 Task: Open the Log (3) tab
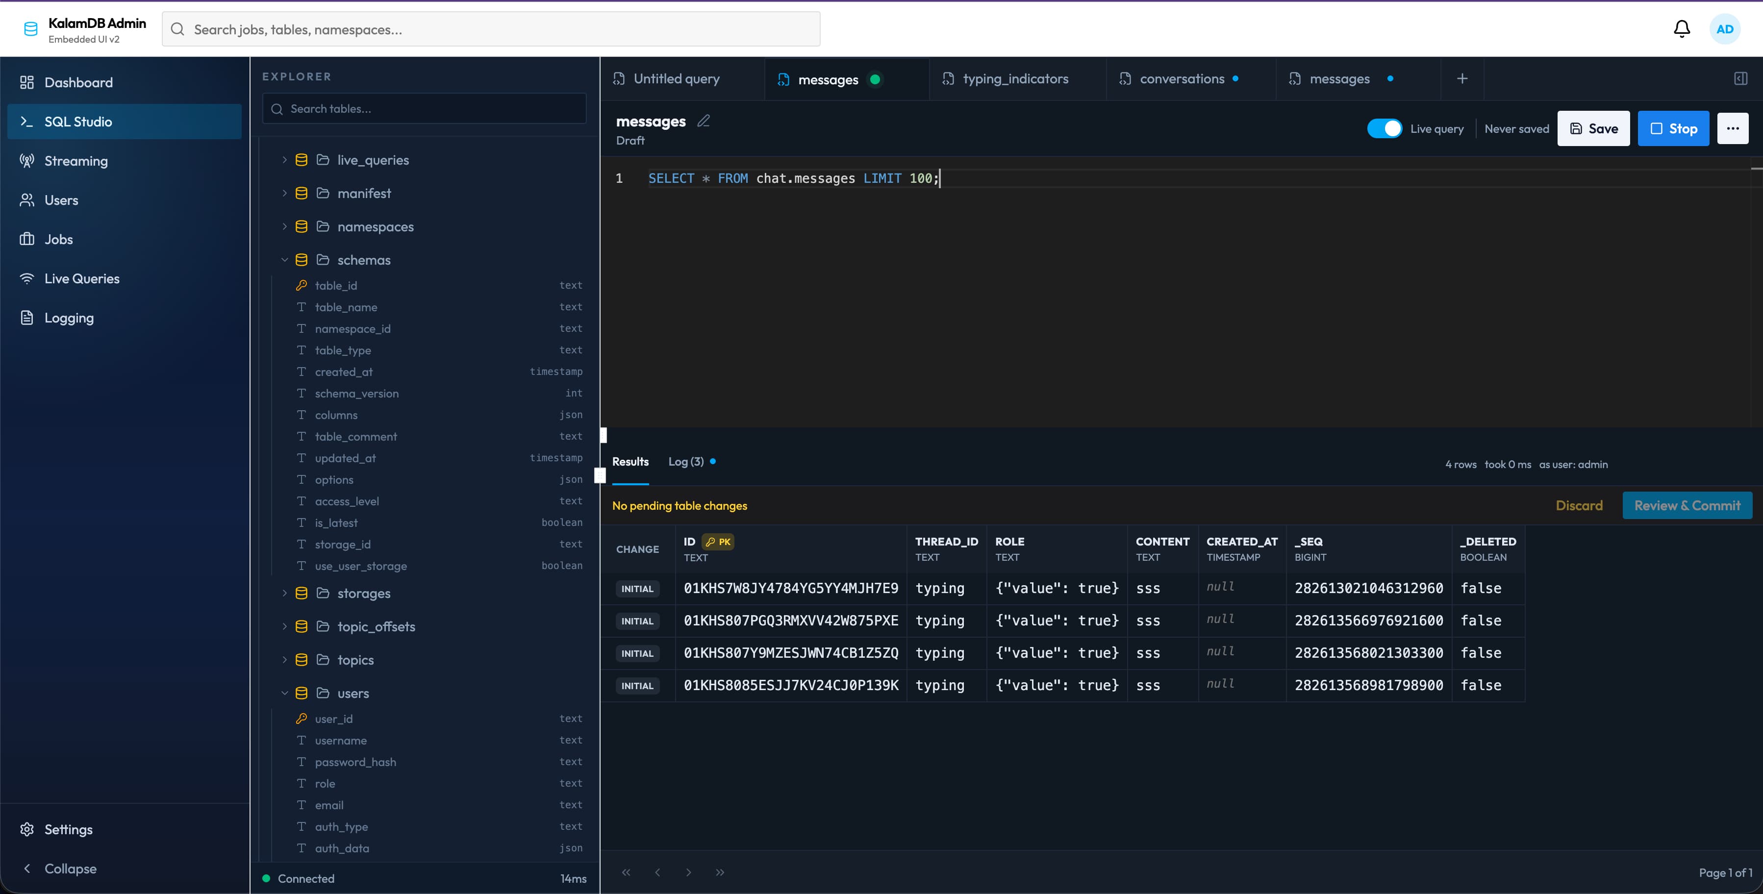(686, 461)
